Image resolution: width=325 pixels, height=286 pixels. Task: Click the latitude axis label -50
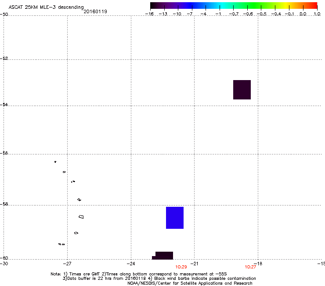click(x=4, y=15)
